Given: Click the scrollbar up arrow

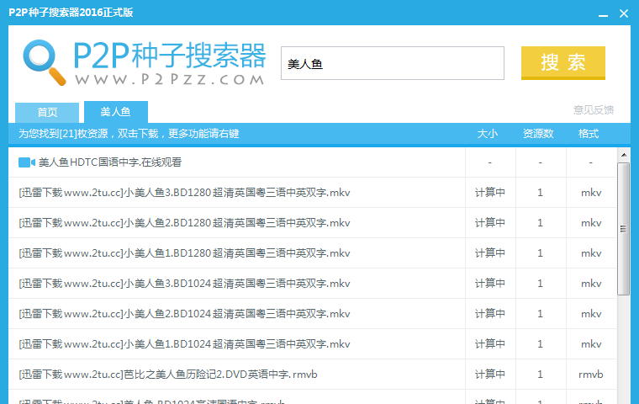Looking at the screenshot, I should coord(624,155).
